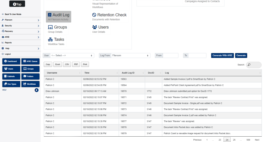Open the Log From Fileroom dropdown
264x142 pixels.
pyautogui.click(x=131, y=56)
